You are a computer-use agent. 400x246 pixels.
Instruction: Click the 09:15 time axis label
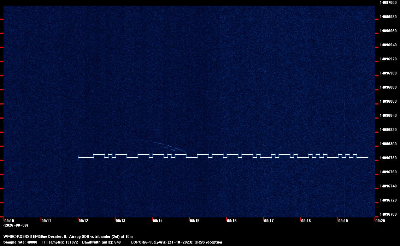click(195, 221)
